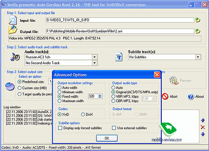Select DIVX output format radio
The image size is (209, 151).
click(137, 115)
